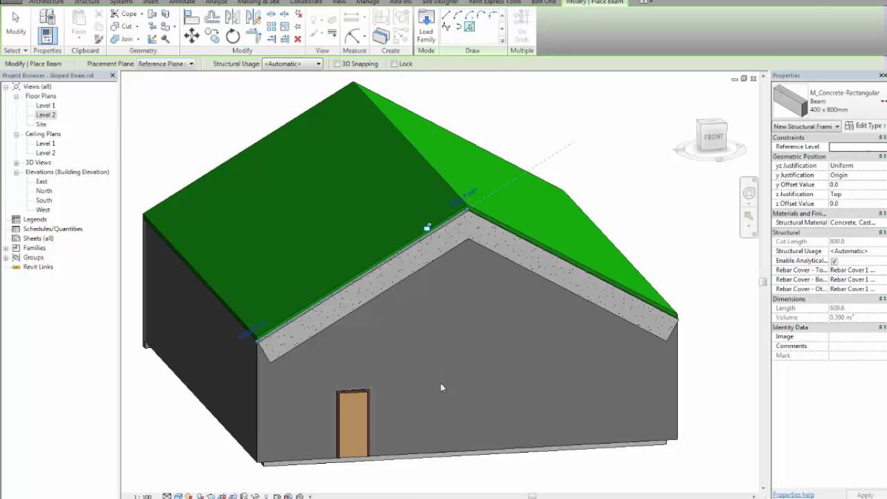Toggle the 3D Snapping checkbox
Image resolution: width=887 pixels, height=499 pixels.
[337, 64]
